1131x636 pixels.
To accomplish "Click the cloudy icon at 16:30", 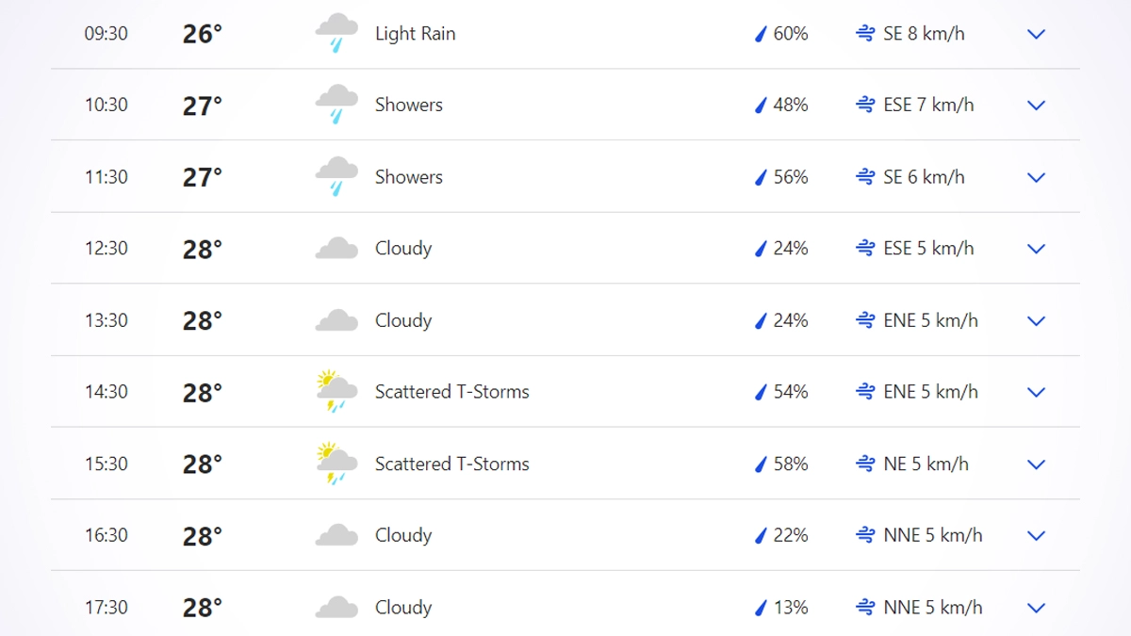I will [x=336, y=536].
